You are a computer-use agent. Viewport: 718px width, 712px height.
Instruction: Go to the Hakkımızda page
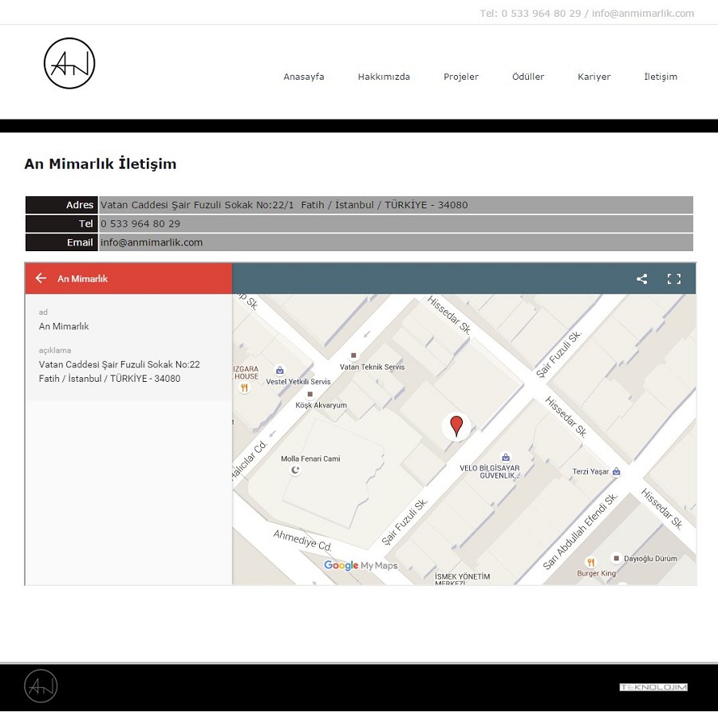click(384, 77)
